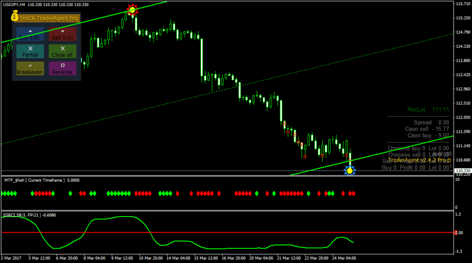Image resolution: width=472 pixels, height=263 pixels.
Task: Click the ProFX TraderAgent Pro title bar
Action: click(x=48, y=18)
